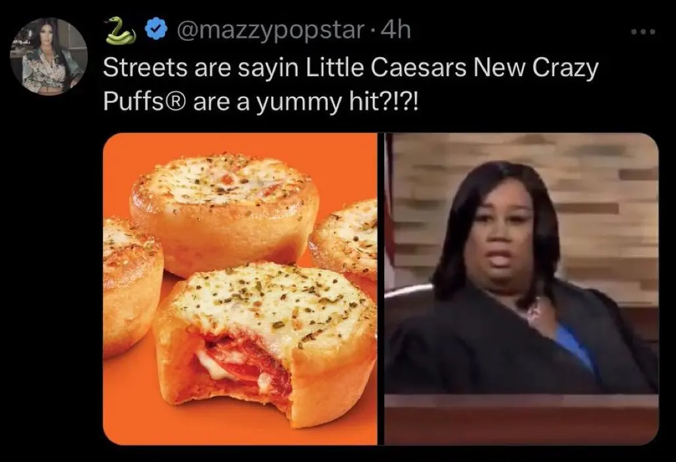The image size is (676, 462).
Task: Click the flag behind the judge
Action: click(x=390, y=211)
